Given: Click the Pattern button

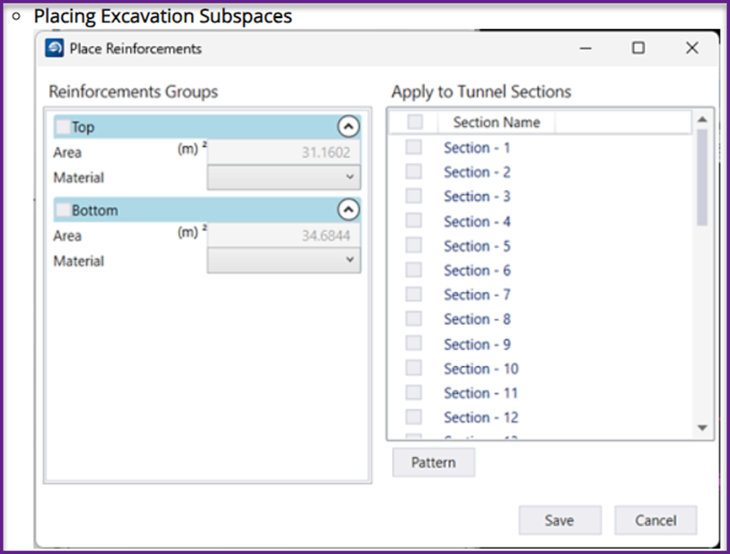Looking at the screenshot, I should (x=433, y=462).
